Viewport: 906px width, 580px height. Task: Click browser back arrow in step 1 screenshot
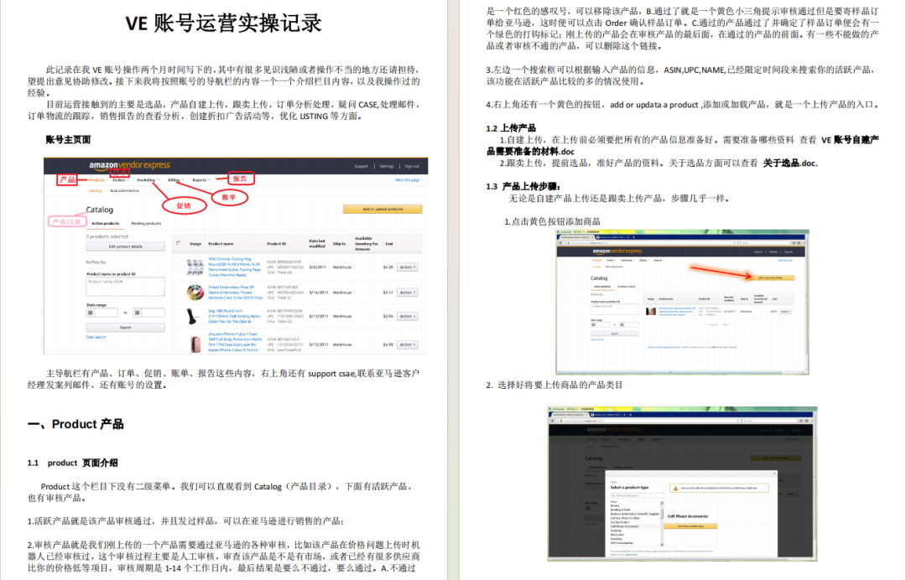(560, 243)
